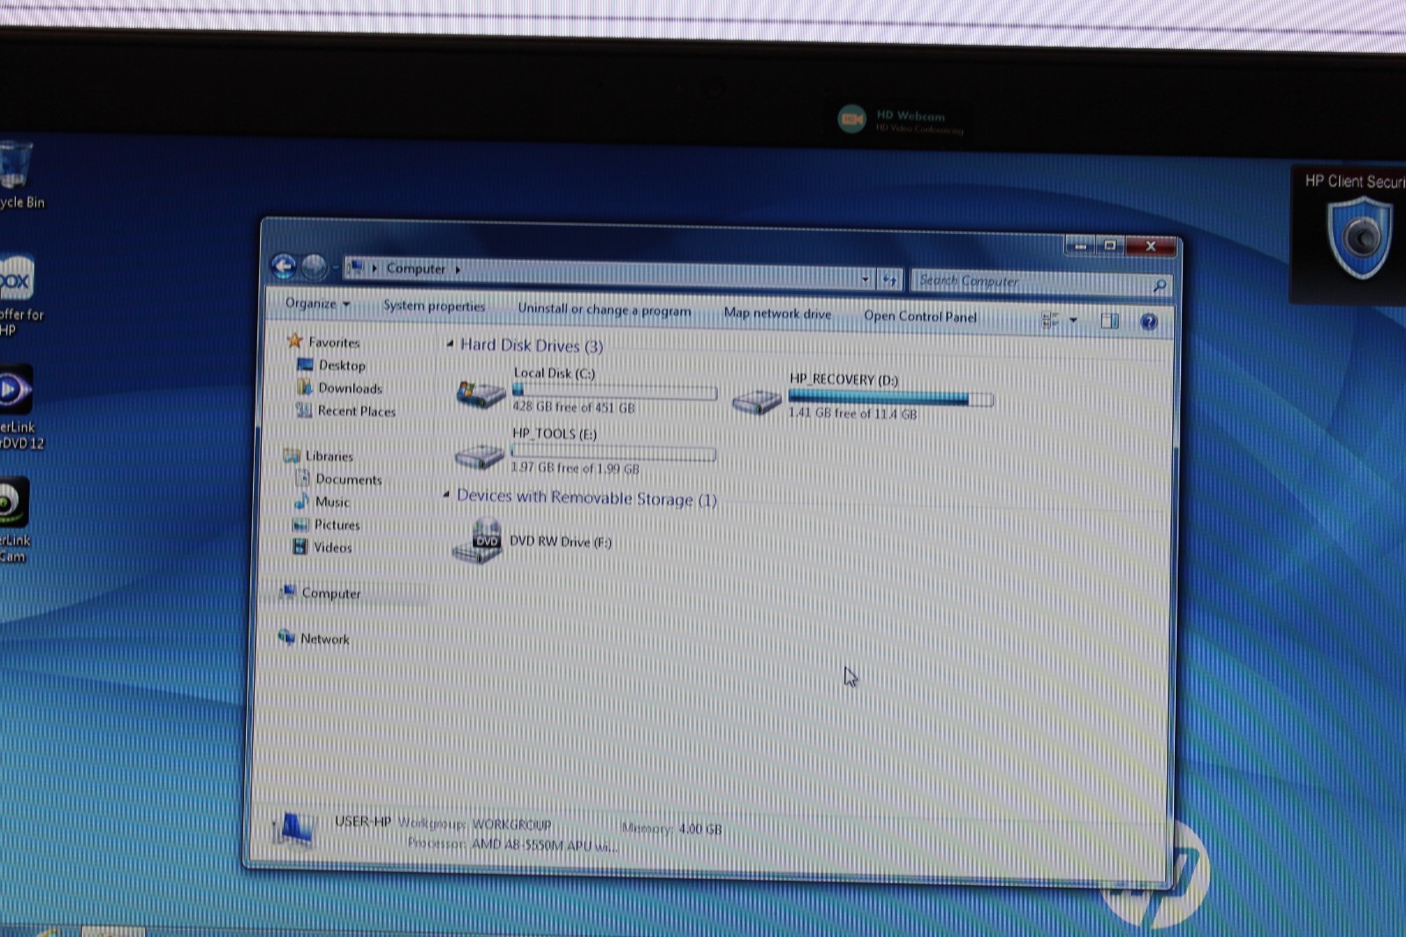Image resolution: width=1406 pixels, height=937 pixels.
Task: Click Uninstall or change a program
Action: tap(605, 309)
